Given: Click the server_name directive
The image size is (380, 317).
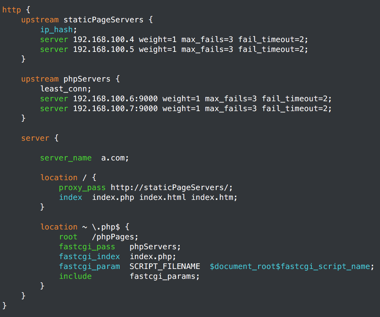Looking at the screenshot, I should pyautogui.click(x=66, y=158).
